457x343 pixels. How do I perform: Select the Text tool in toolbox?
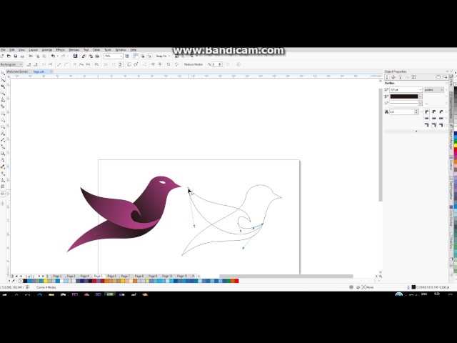click(x=3, y=134)
